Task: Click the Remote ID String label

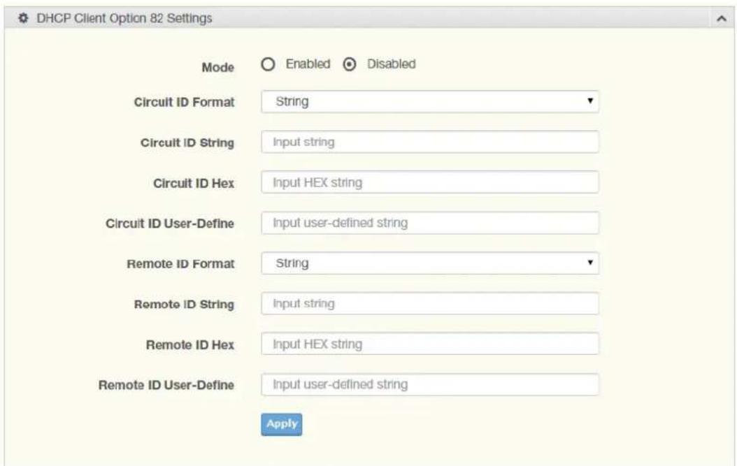Action: [184, 305]
